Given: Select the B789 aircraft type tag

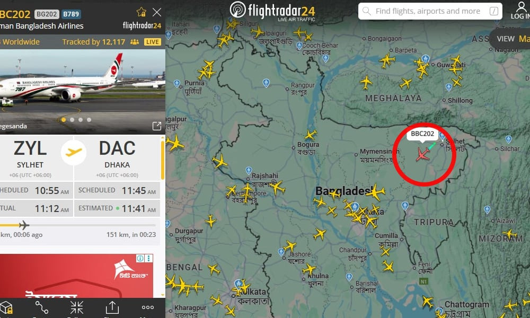Looking at the screenshot, I should point(71,14).
